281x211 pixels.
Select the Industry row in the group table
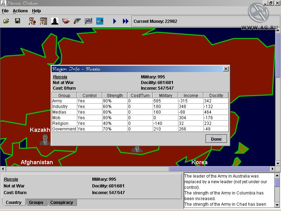point(140,107)
